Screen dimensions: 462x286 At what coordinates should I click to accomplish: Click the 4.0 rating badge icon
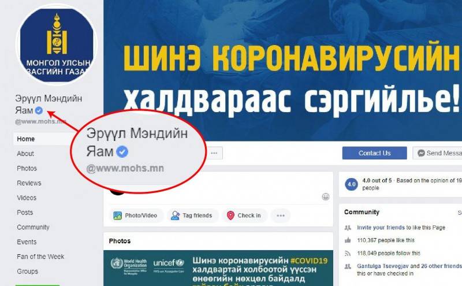[352, 184]
